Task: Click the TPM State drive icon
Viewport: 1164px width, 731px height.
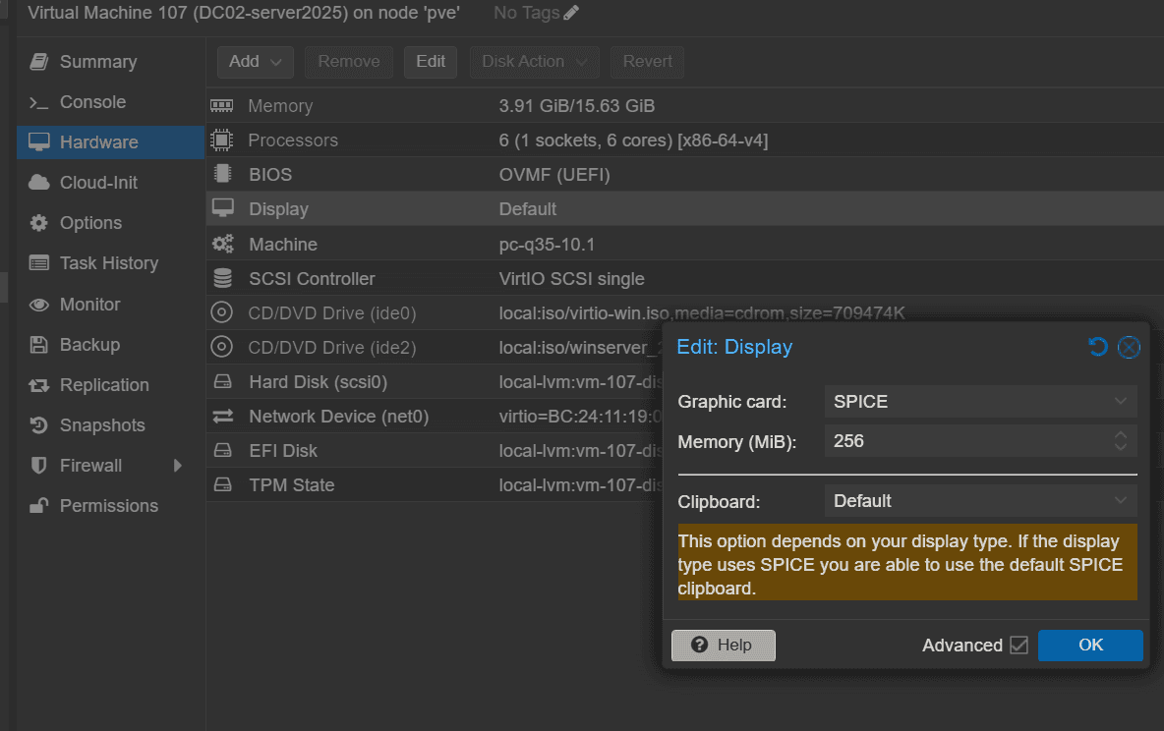Action: coord(223,484)
